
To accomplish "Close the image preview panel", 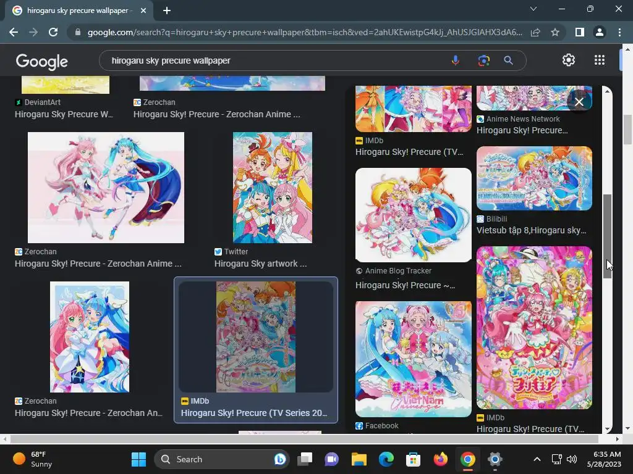I will (579, 102).
